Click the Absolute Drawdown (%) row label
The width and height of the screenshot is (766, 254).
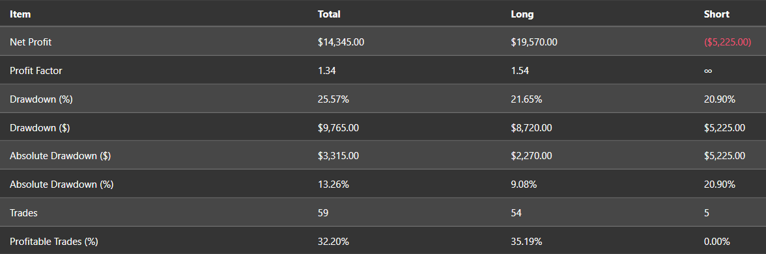pyautogui.click(x=61, y=184)
